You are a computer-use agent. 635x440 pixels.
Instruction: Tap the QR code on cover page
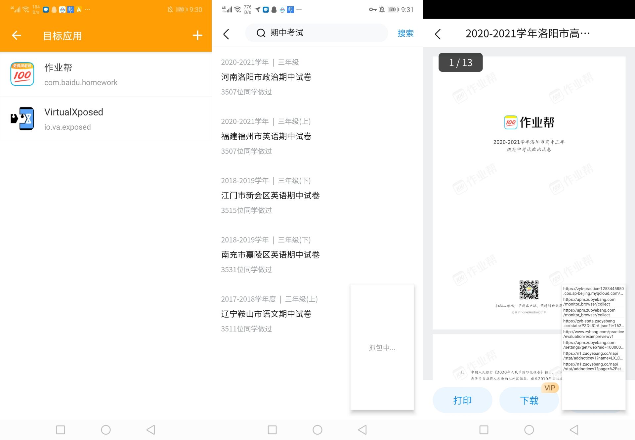529,289
